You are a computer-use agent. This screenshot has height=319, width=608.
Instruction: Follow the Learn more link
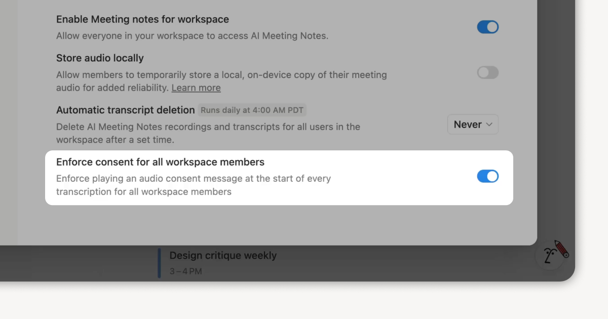click(x=196, y=88)
